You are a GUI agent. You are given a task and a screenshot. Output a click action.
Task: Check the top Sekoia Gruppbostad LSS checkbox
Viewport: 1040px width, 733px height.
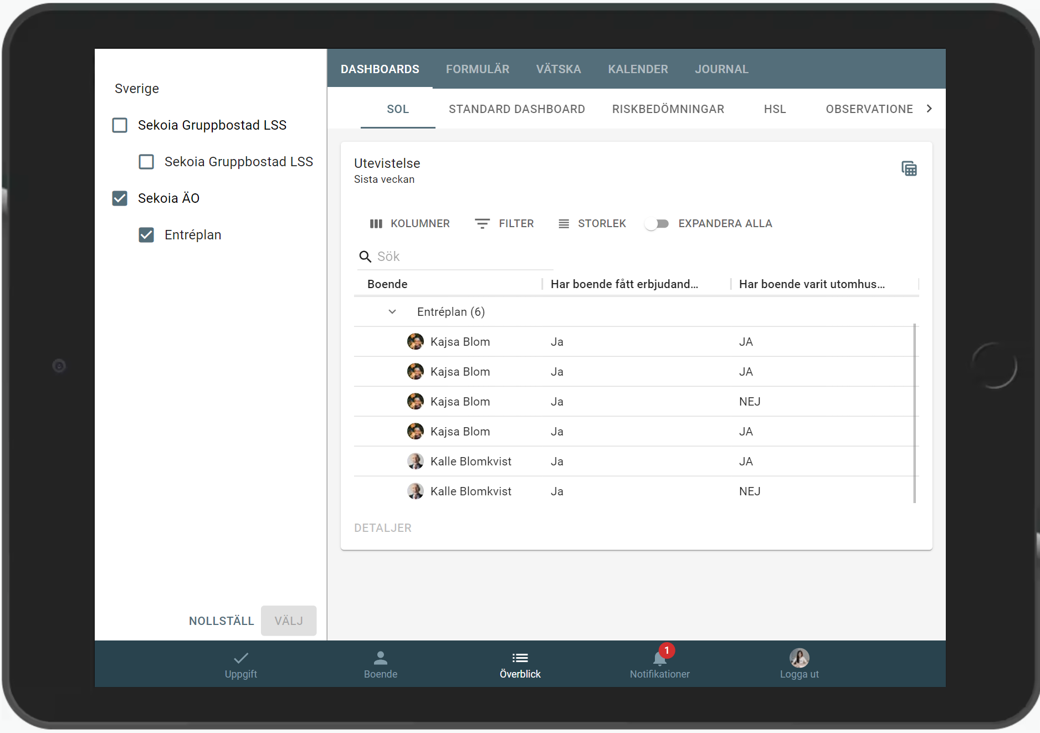pyautogui.click(x=120, y=125)
